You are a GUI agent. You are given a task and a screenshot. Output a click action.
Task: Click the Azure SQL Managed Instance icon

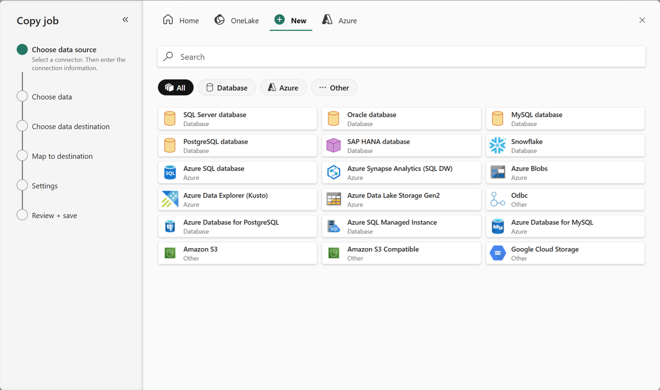[x=334, y=226]
